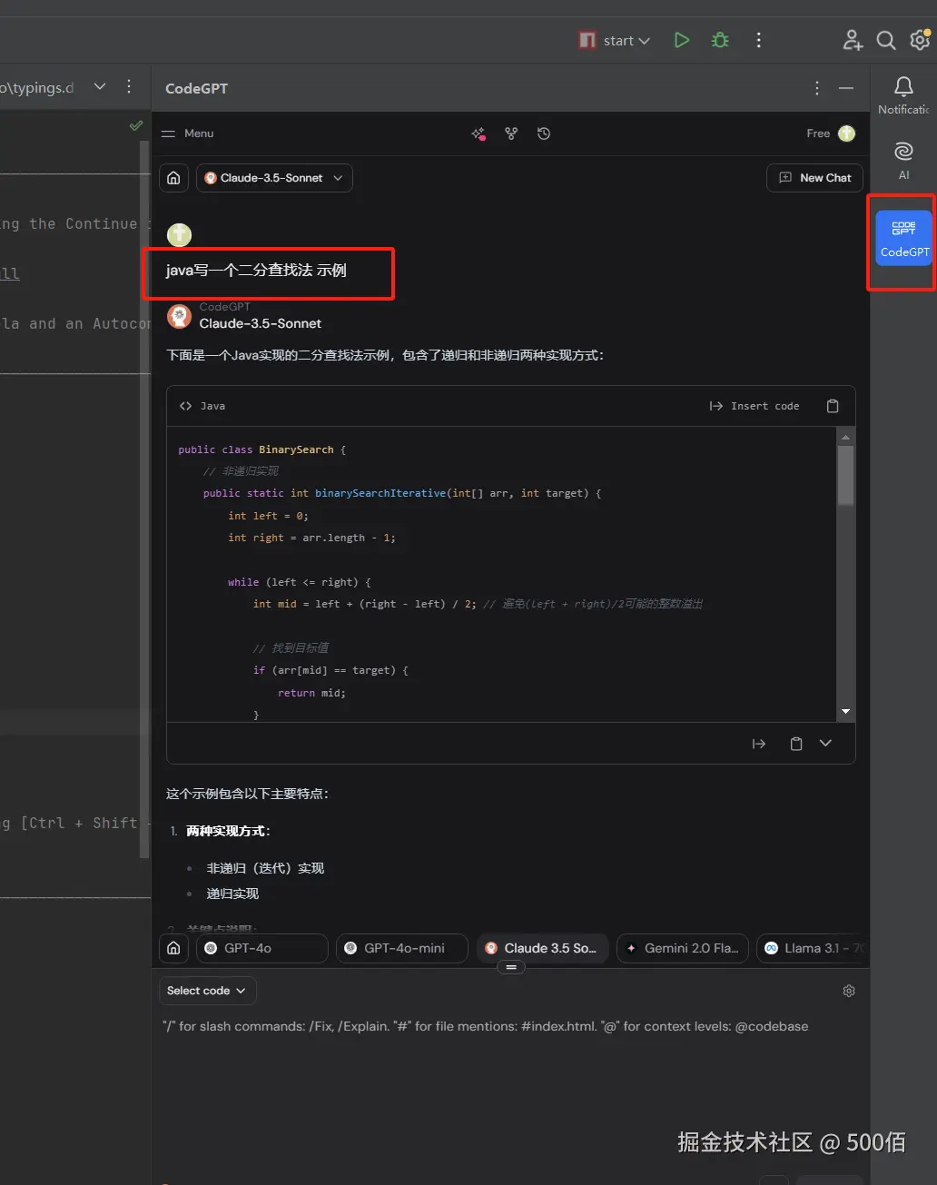937x1185 pixels.
Task: Open the CodeGPT tool window
Action: 904,238
